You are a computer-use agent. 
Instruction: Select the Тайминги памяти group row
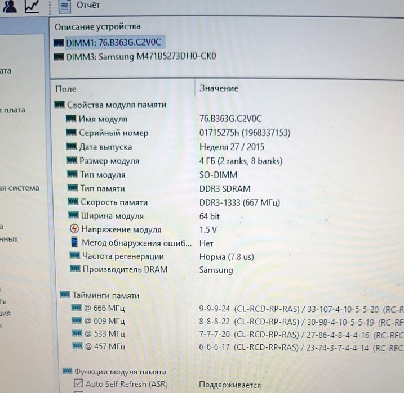tap(105, 295)
